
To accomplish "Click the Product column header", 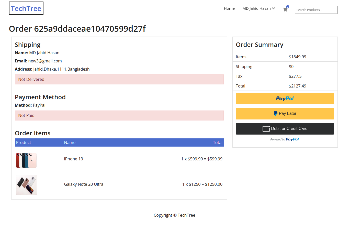I will point(24,142).
